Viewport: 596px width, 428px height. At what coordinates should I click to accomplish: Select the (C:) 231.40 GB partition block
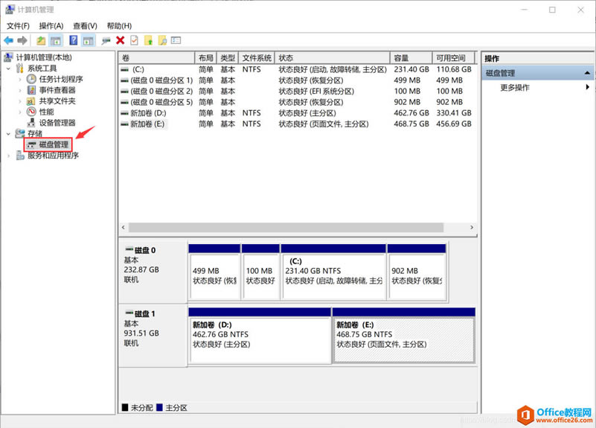[x=333, y=272]
